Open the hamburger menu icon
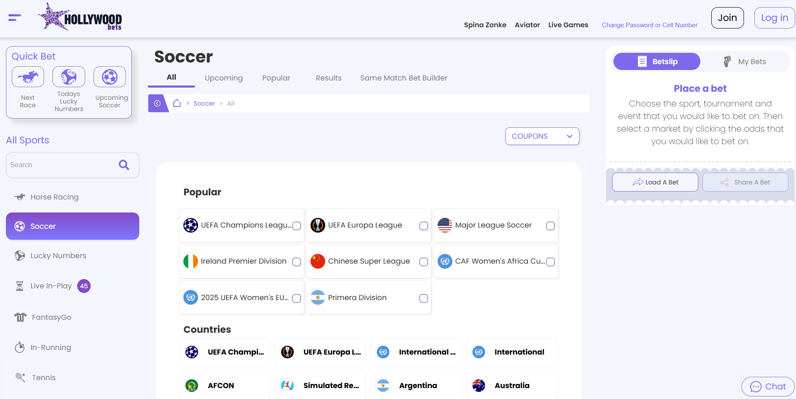The image size is (796, 399). [15, 18]
